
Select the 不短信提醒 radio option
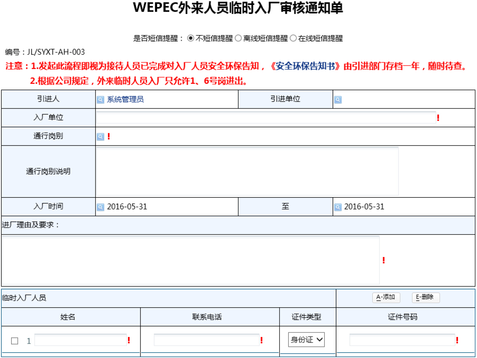coord(190,38)
